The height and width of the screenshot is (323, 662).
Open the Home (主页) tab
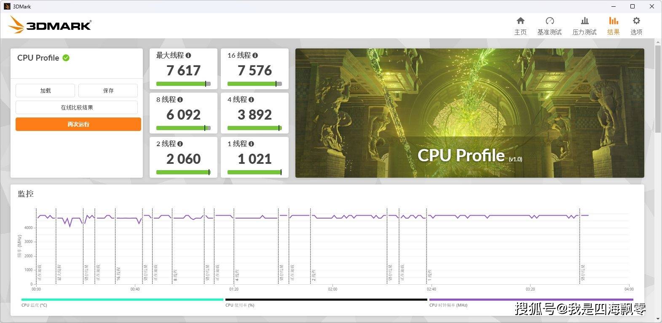(x=520, y=26)
